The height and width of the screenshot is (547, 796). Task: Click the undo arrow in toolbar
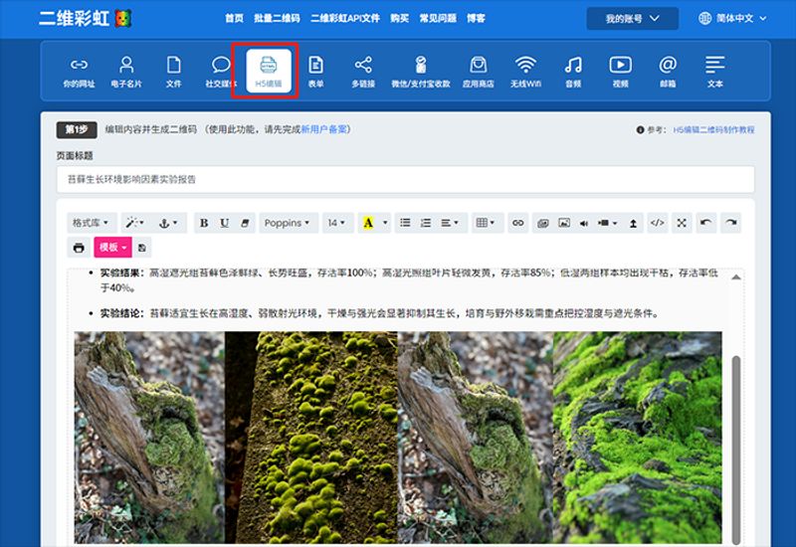click(706, 223)
